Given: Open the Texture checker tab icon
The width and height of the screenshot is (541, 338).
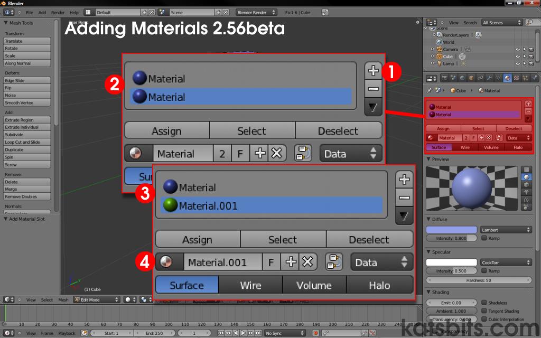Looking at the screenshot, I should click(517, 78).
